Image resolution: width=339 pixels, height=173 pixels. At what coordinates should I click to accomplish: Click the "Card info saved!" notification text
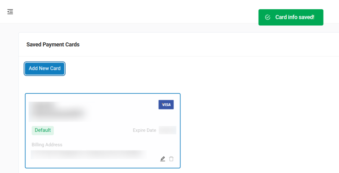click(295, 17)
